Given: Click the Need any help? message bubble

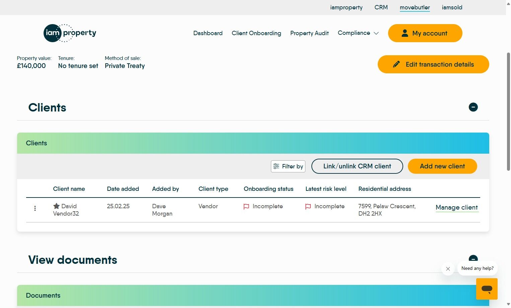Looking at the screenshot, I should [478, 268].
